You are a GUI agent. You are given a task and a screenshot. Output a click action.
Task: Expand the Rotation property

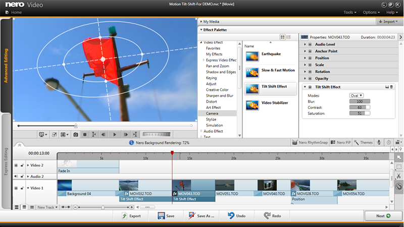tap(305, 72)
